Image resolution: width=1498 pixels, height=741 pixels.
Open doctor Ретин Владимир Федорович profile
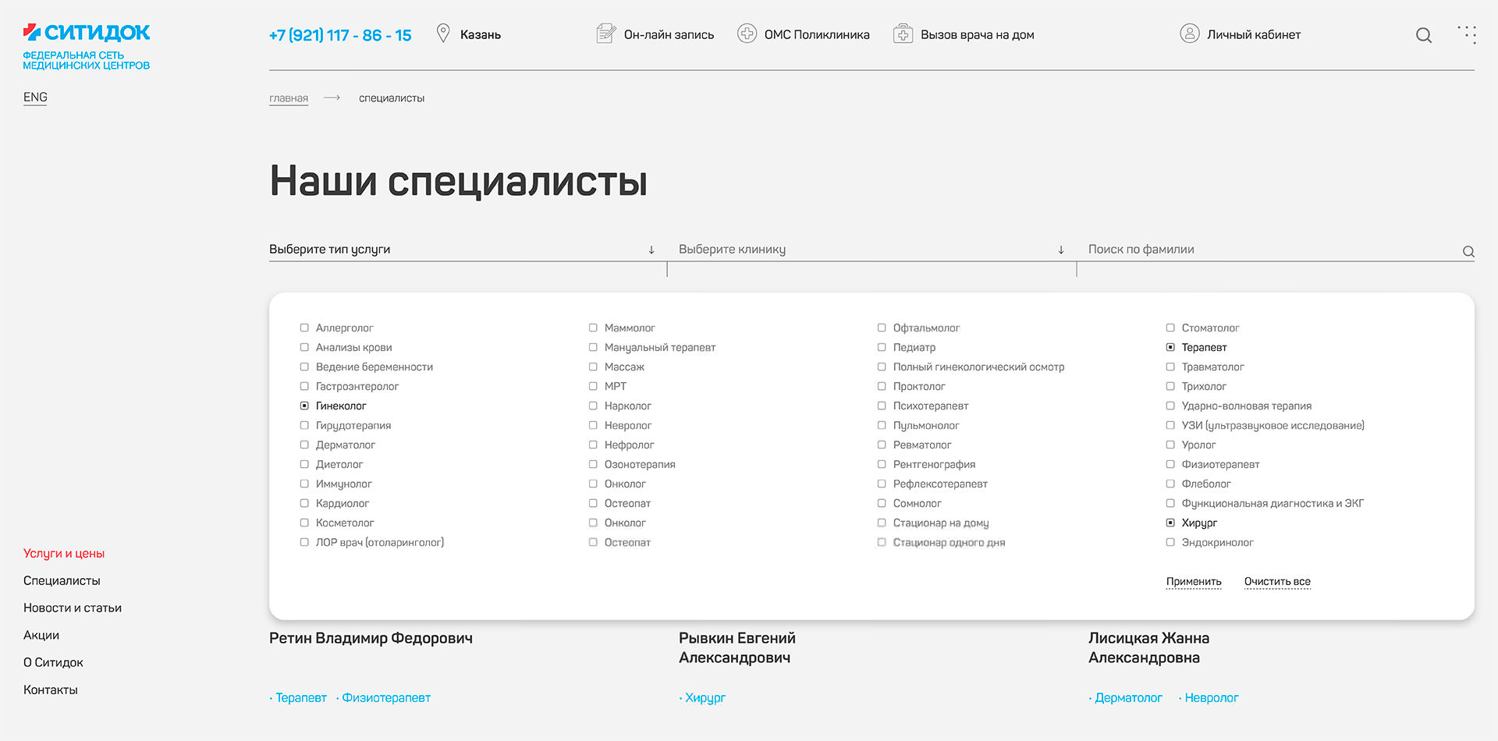click(x=371, y=638)
